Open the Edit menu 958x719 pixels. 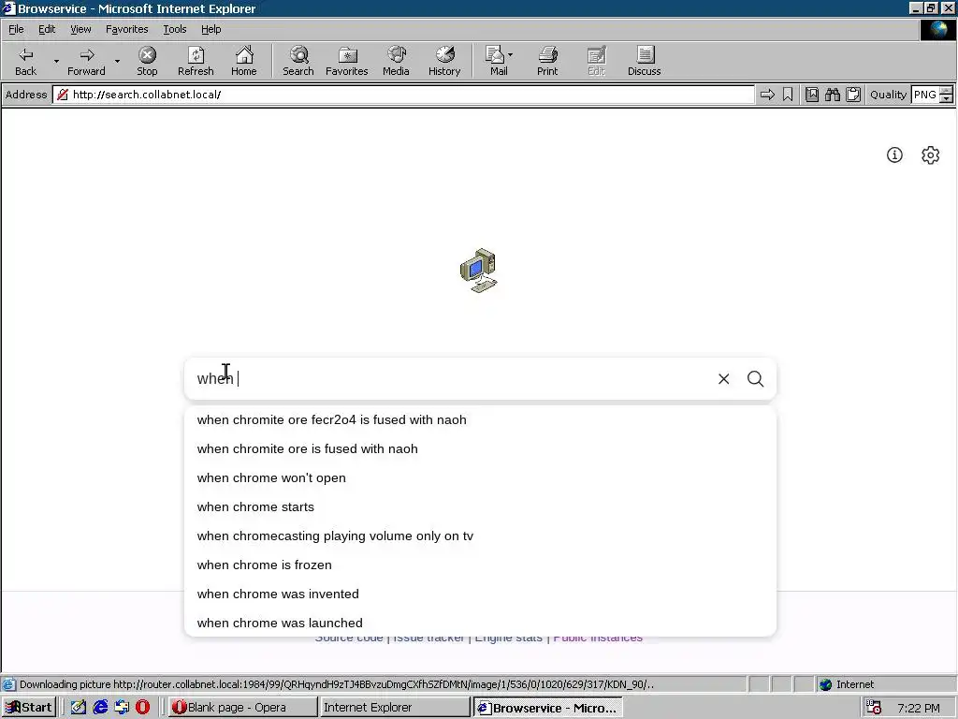47,29
